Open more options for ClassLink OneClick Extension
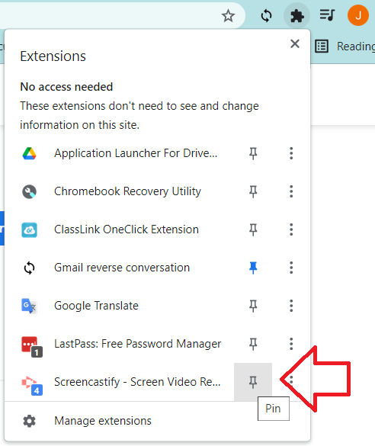This screenshot has width=375, height=446. [x=291, y=229]
